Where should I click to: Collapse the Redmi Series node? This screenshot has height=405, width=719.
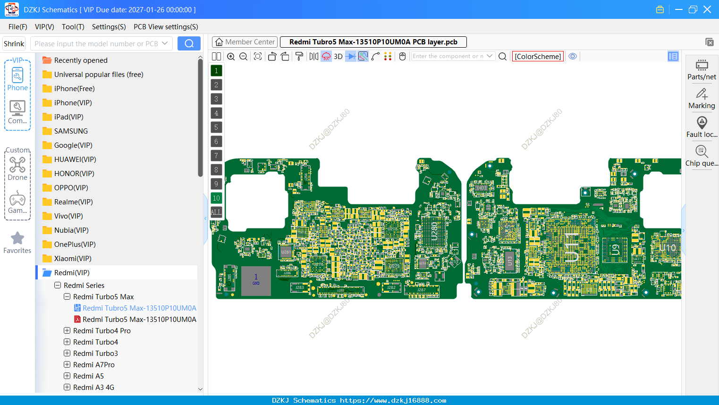pos(58,285)
